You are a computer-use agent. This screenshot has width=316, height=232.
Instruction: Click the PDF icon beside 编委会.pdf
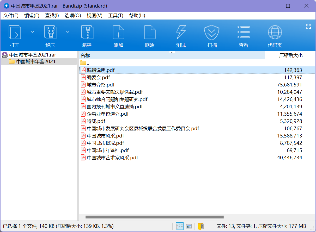click(x=83, y=77)
